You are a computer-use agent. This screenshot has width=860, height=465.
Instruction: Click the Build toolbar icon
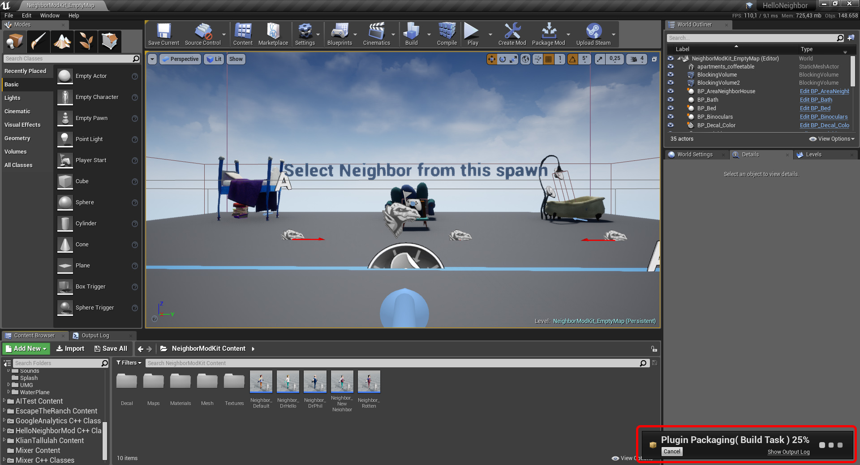pyautogui.click(x=411, y=34)
